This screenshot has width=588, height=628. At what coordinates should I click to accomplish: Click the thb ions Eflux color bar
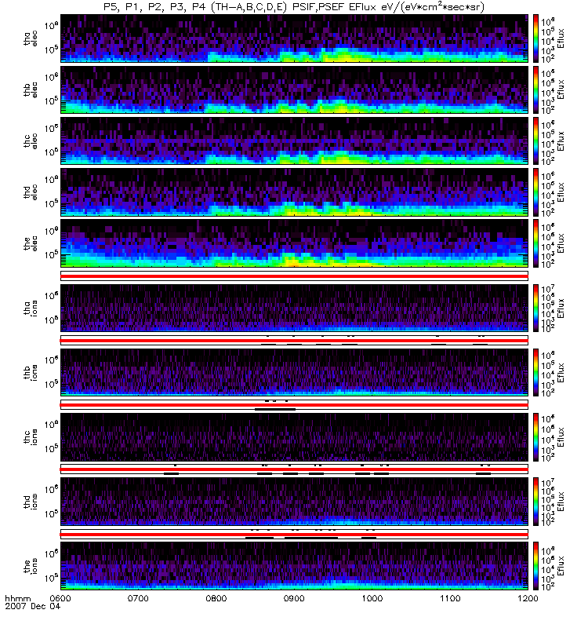point(535,372)
